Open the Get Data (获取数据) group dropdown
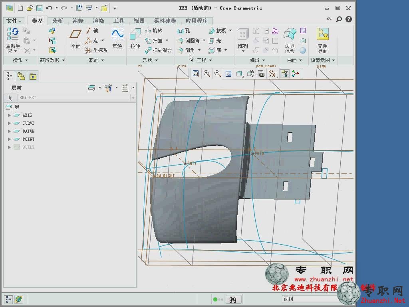 click(52, 60)
